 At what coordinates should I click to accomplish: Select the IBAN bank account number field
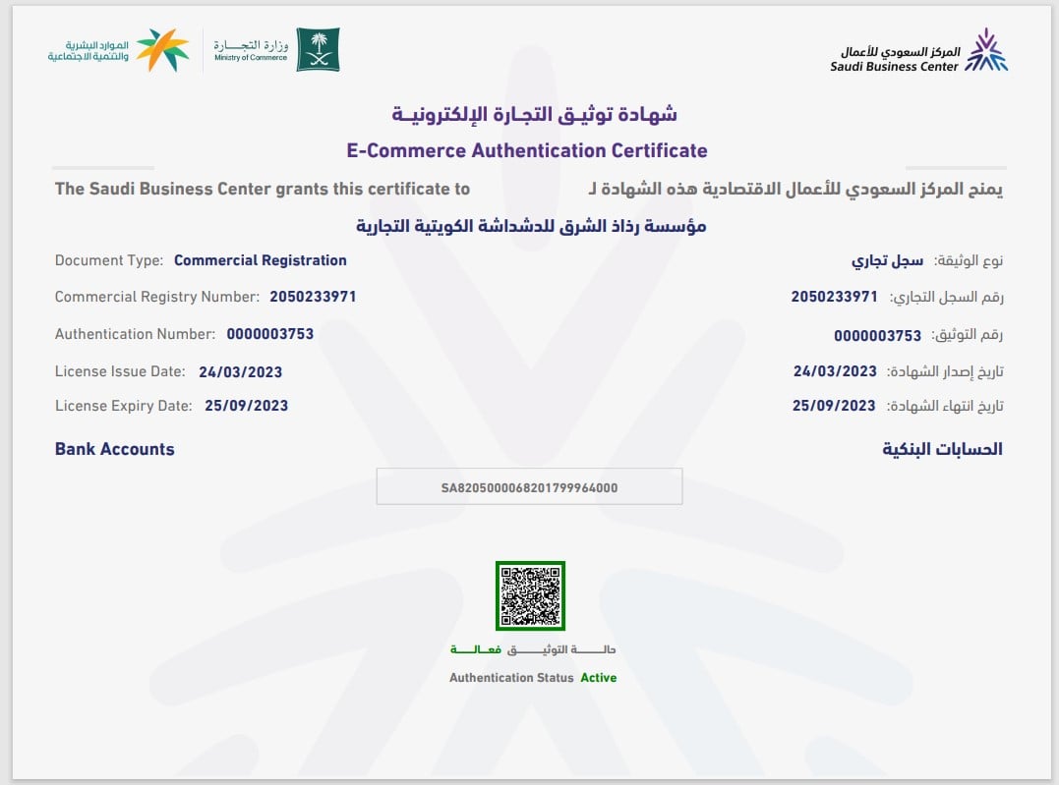pos(529,487)
